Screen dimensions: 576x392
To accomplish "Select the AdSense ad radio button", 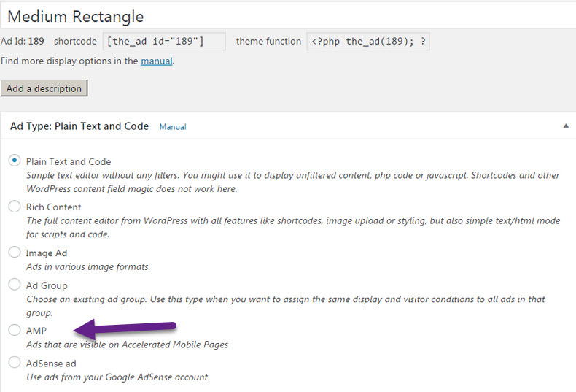I will click(15, 362).
